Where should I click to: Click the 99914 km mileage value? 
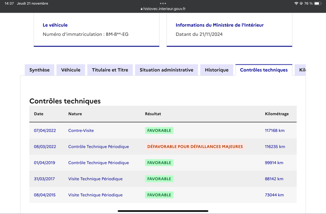point(274,163)
